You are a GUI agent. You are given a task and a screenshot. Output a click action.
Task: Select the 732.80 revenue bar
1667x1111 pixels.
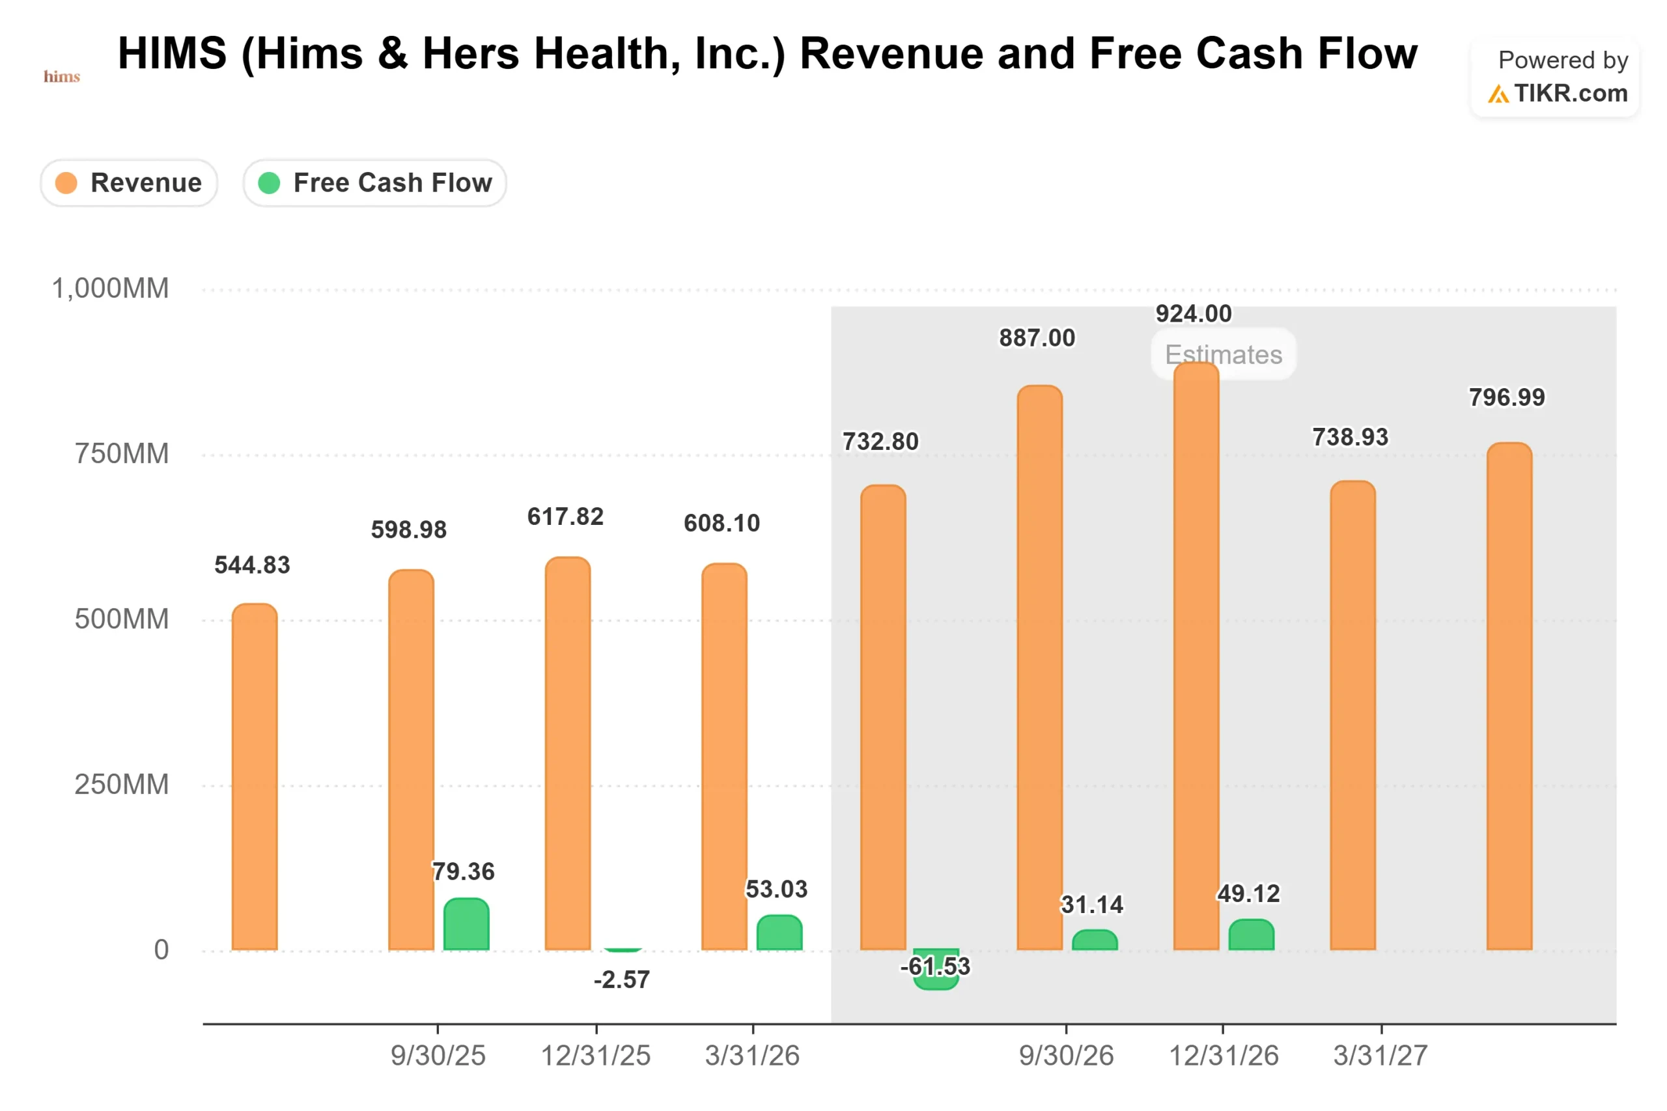(x=884, y=717)
